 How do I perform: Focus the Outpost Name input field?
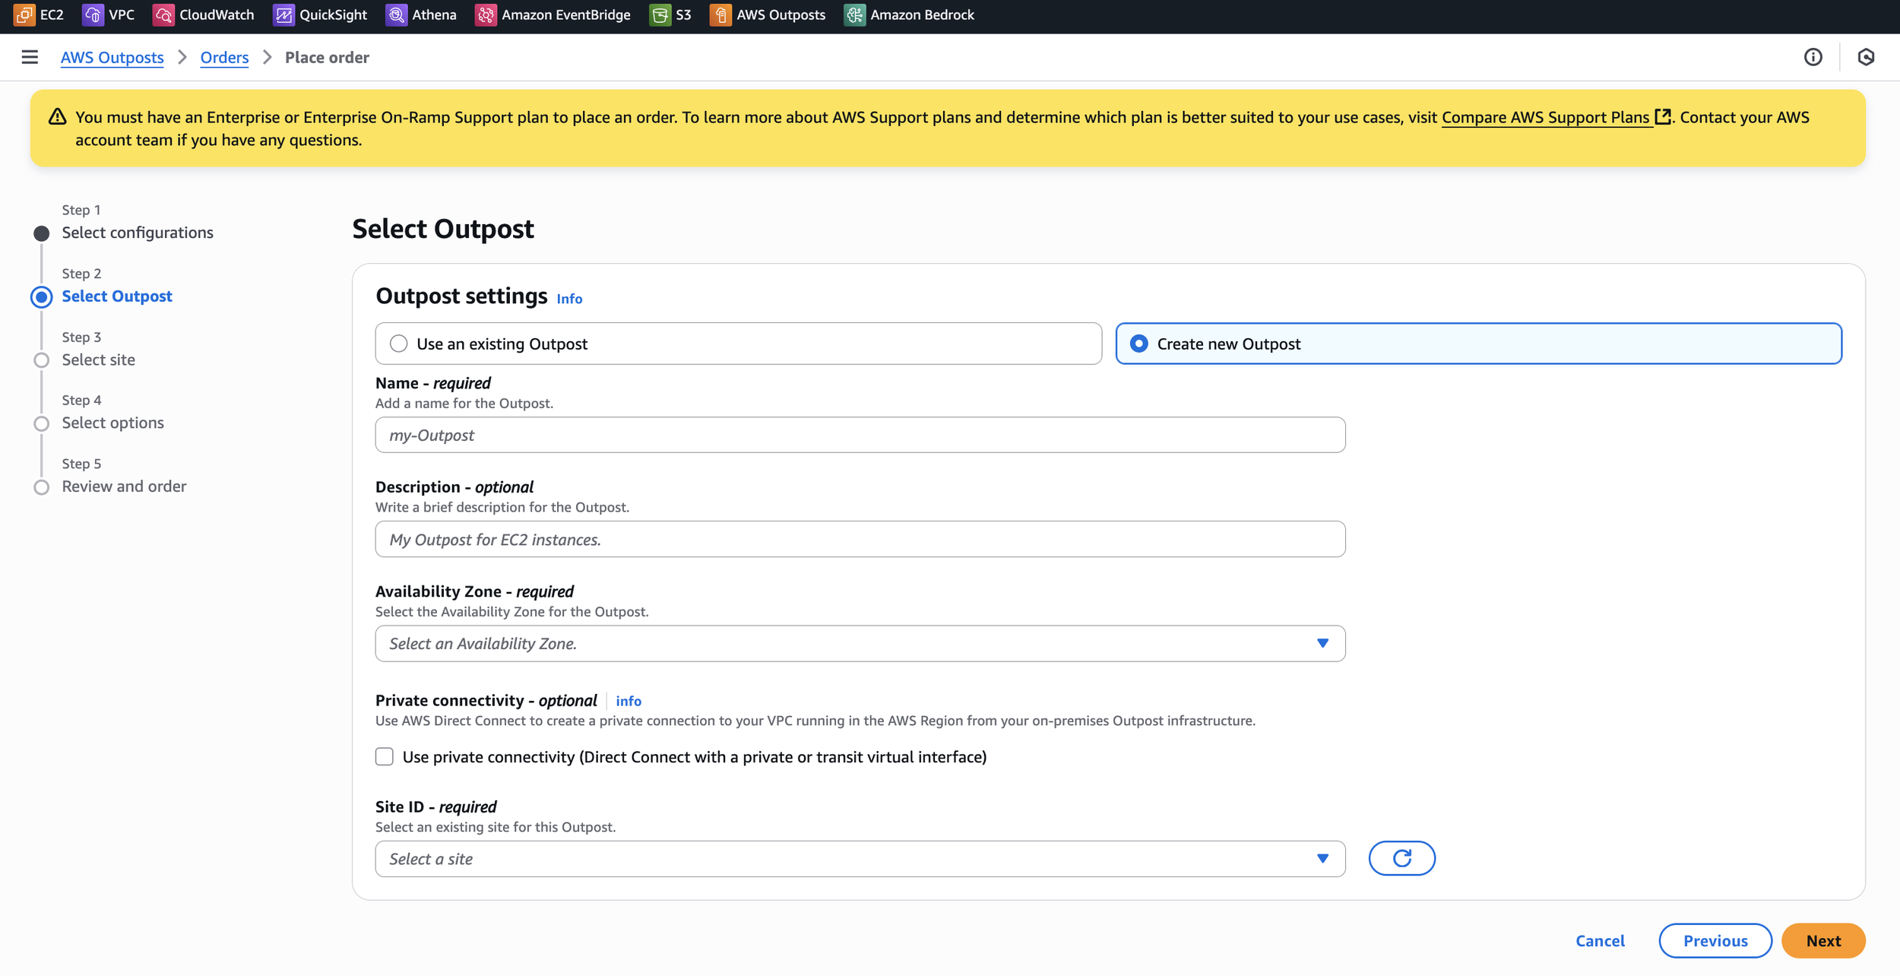pos(860,435)
